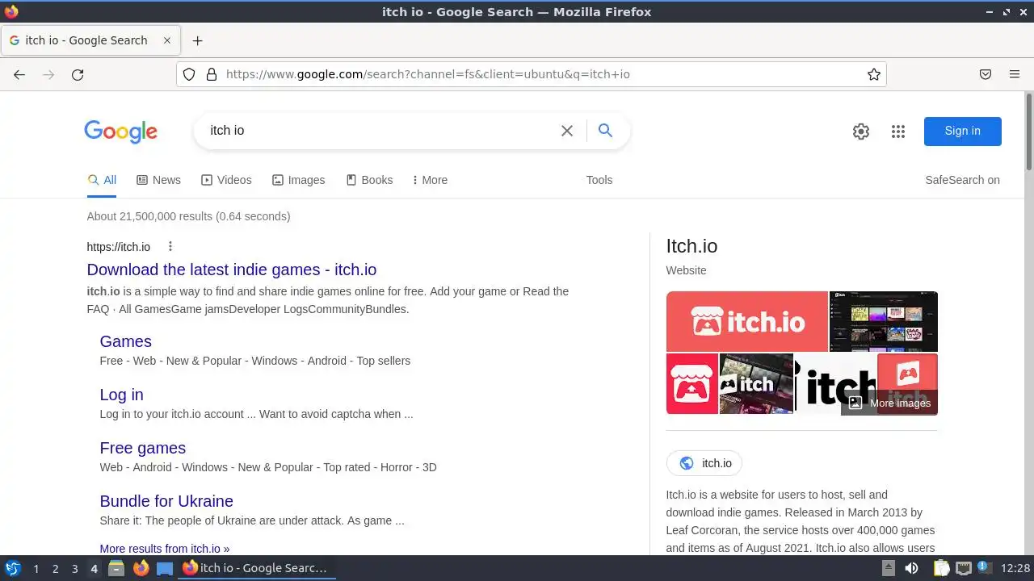The image size is (1034, 581).
Task: Click the itch.io website chip in knowledge panel
Action: tap(704, 463)
